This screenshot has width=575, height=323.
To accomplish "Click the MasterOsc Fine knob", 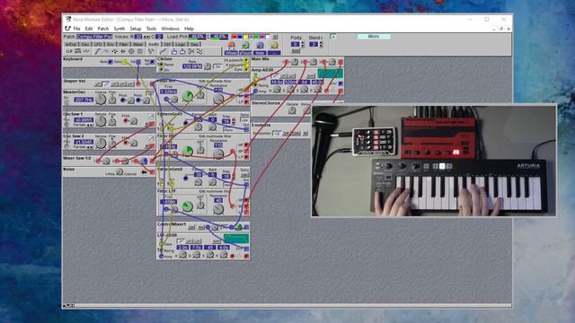I will 111,100.
